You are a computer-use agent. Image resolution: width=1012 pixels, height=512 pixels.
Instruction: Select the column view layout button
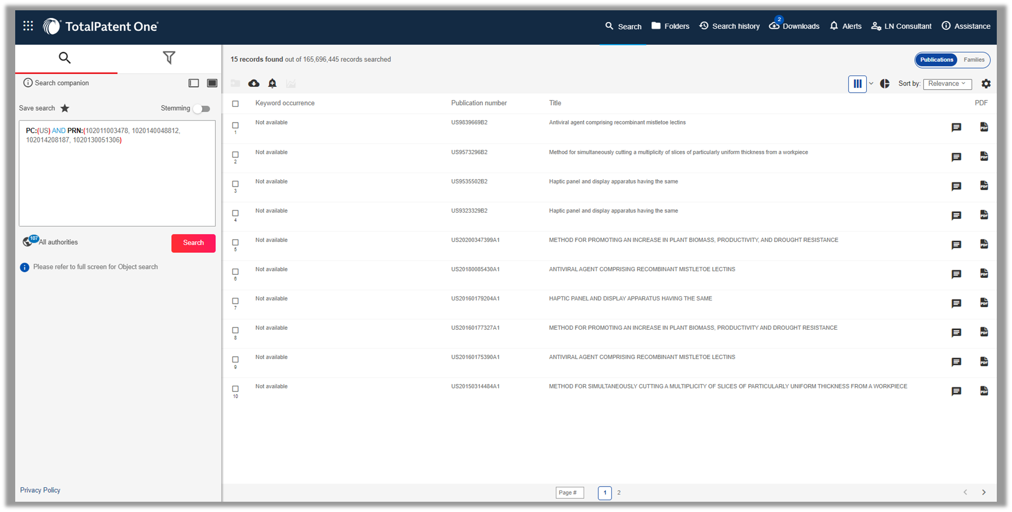pyautogui.click(x=857, y=84)
